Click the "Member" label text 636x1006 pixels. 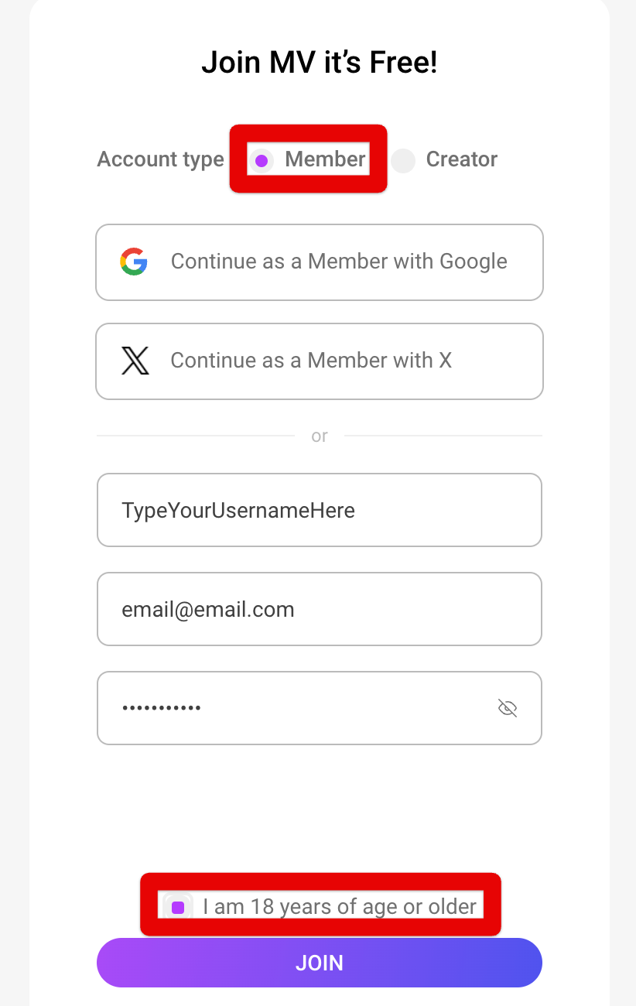tap(325, 159)
